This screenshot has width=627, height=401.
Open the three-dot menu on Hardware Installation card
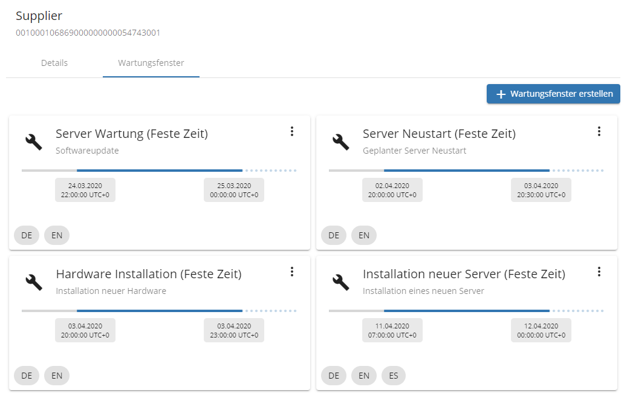click(292, 272)
